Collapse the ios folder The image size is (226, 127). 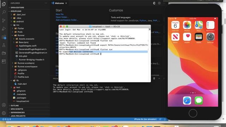[x=18, y=25]
